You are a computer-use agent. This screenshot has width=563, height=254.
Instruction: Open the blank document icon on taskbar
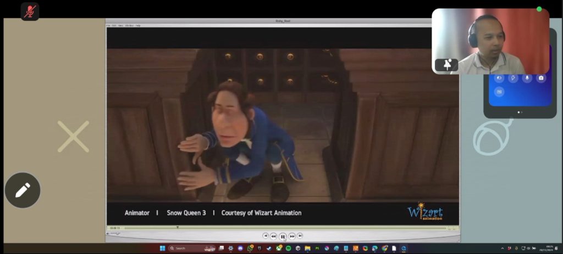point(394,249)
